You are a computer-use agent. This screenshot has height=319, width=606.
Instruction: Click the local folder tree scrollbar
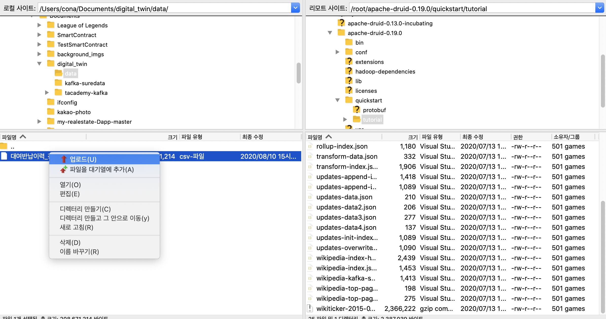tap(299, 73)
